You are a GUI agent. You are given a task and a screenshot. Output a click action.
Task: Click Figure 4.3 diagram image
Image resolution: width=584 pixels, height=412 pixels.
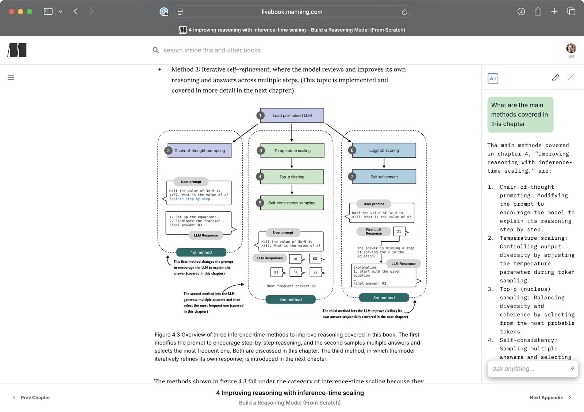coord(292,213)
